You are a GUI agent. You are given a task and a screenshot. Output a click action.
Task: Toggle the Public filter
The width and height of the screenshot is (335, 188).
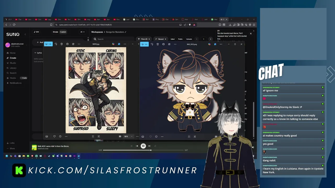pos(180,39)
